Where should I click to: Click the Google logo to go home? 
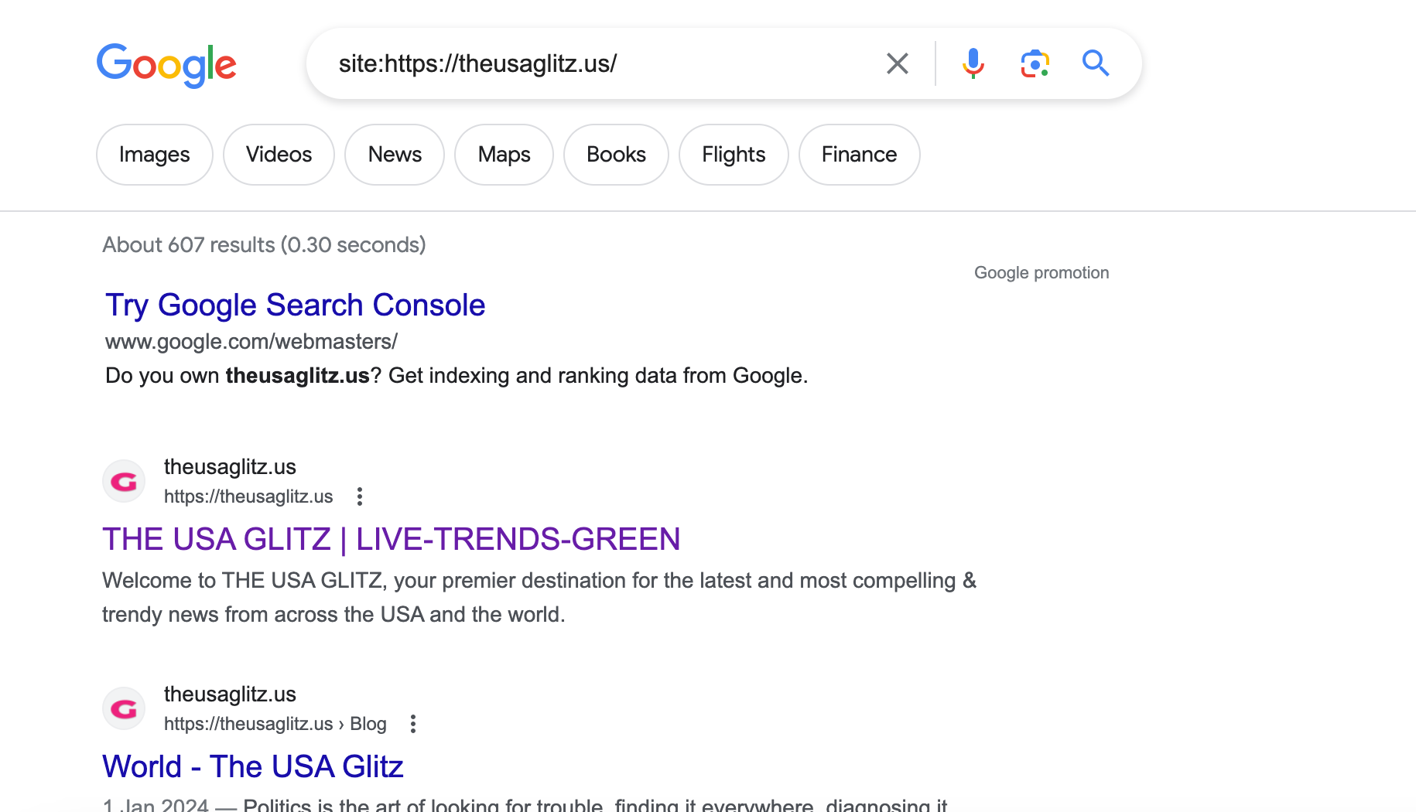[x=166, y=65]
